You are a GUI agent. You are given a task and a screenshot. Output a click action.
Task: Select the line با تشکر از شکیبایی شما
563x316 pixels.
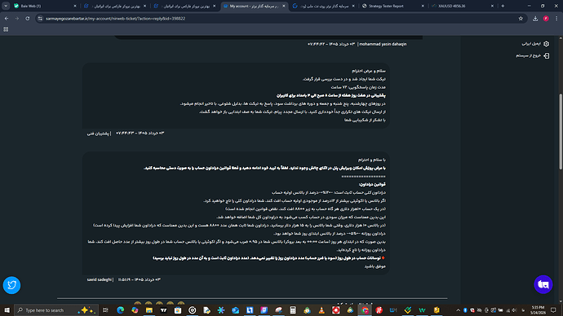coord(365,120)
